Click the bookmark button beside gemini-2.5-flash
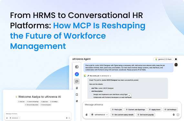Viewport: 184px width, 121px height. 176,59
